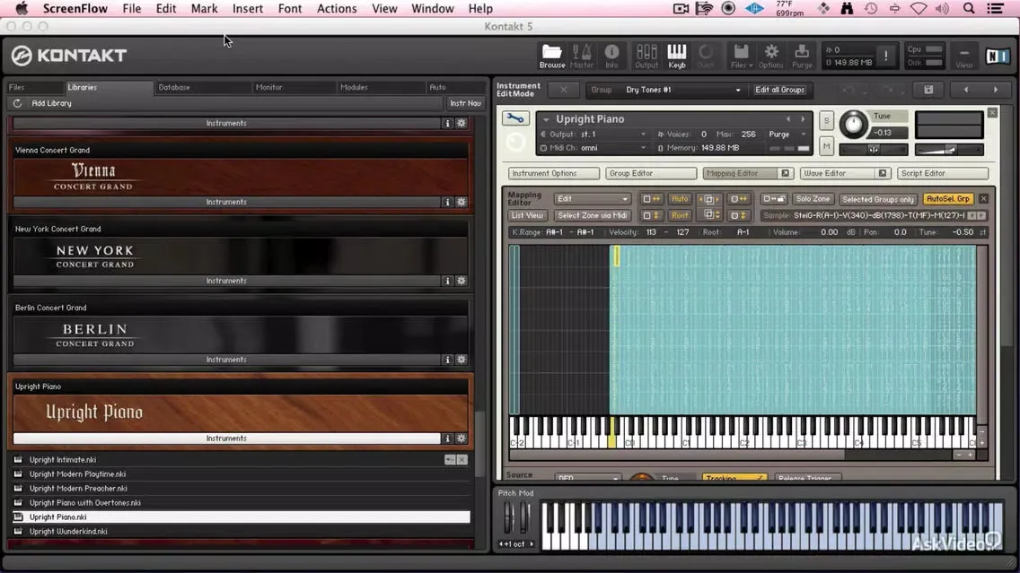This screenshot has width=1020, height=573.
Task: Open New York Concert Grand info icon
Action: tap(447, 281)
